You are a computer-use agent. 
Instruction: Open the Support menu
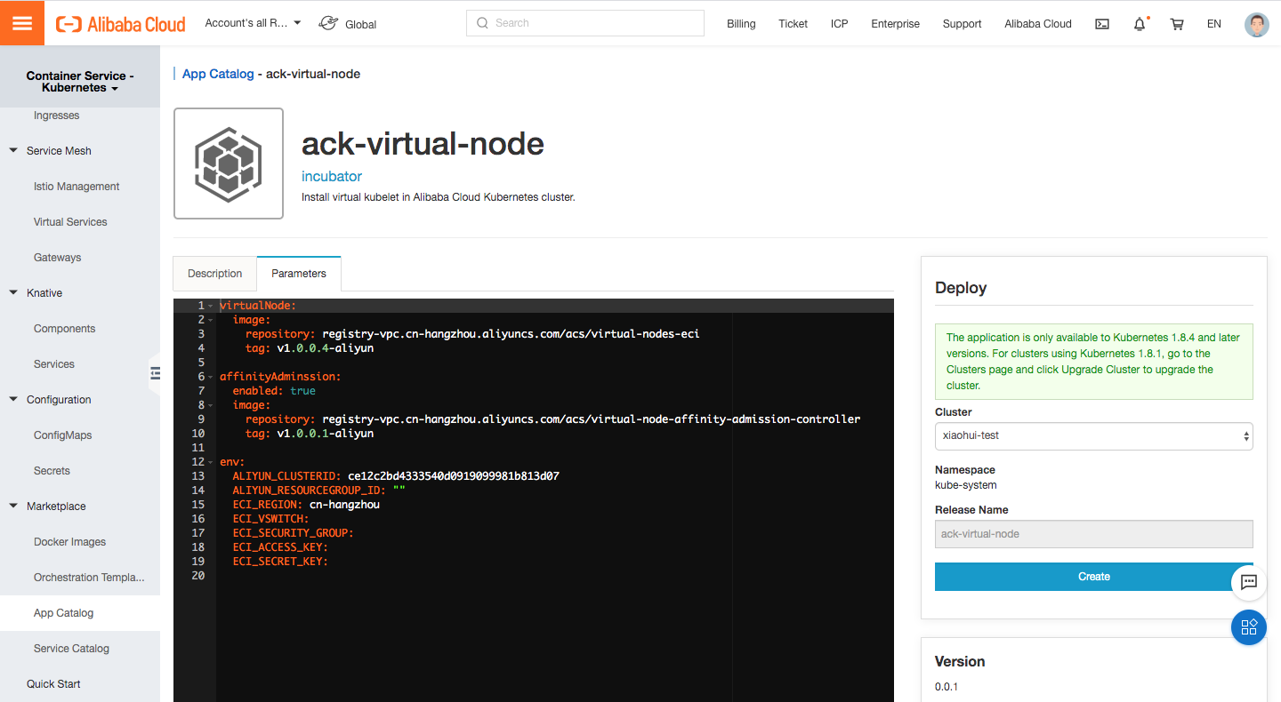(963, 24)
